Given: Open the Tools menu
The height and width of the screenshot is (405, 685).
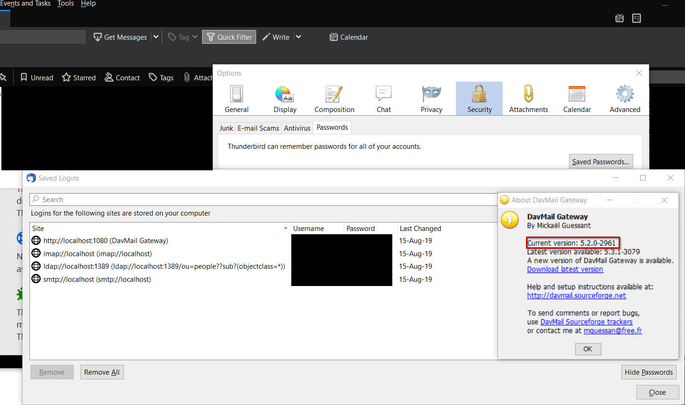Looking at the screenshot, I should pos(65,4).
